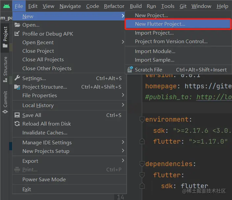Open the Window menu
Screen dimensions: 232x200
[x=201, y=6]
